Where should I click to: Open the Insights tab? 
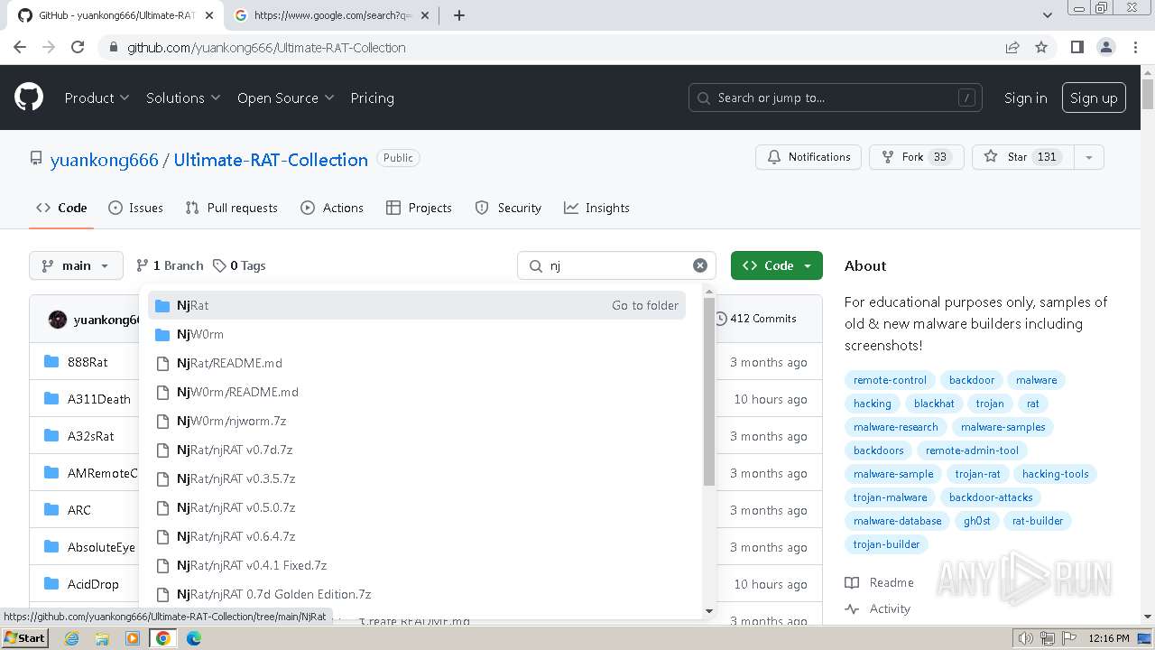[596, 208]
